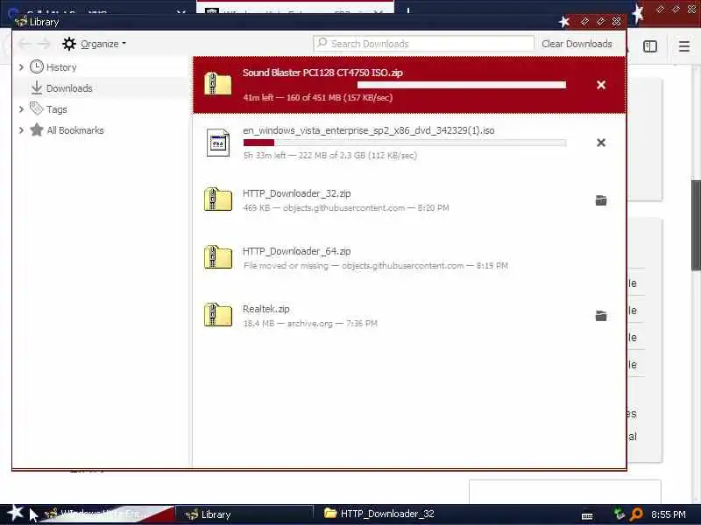
Task: Click the HTTP_Downloader_32.zip archive icon
Action: (x=217, y=199)
